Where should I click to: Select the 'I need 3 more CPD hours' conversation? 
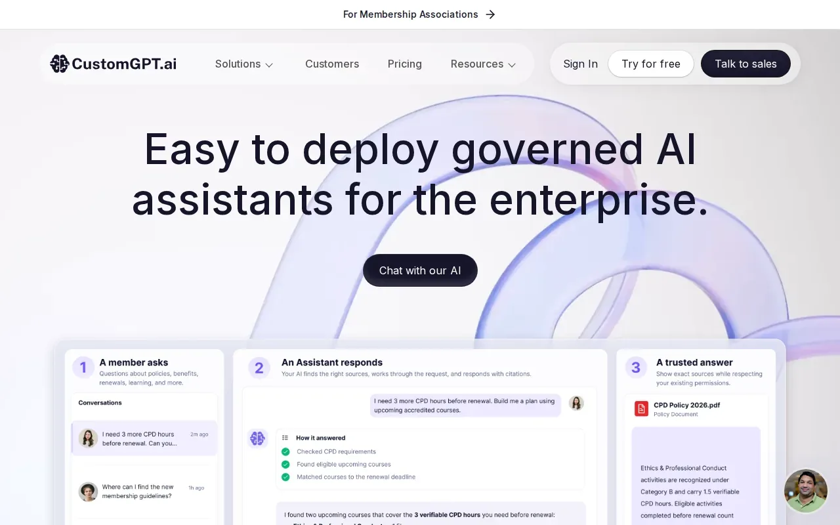[144, 438]
